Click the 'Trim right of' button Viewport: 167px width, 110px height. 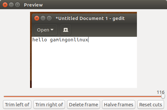click(x=49, y=105)
